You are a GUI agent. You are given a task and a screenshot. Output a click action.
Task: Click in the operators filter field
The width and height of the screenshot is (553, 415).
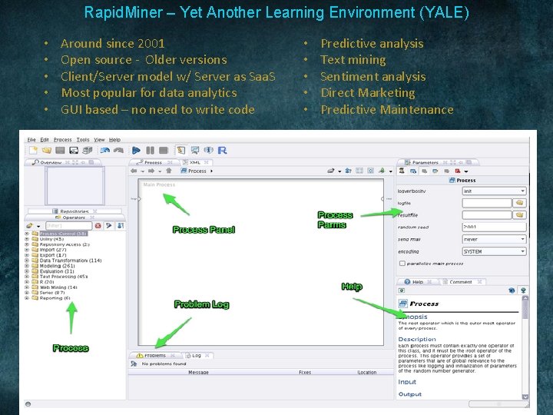[x=69, y=225]
